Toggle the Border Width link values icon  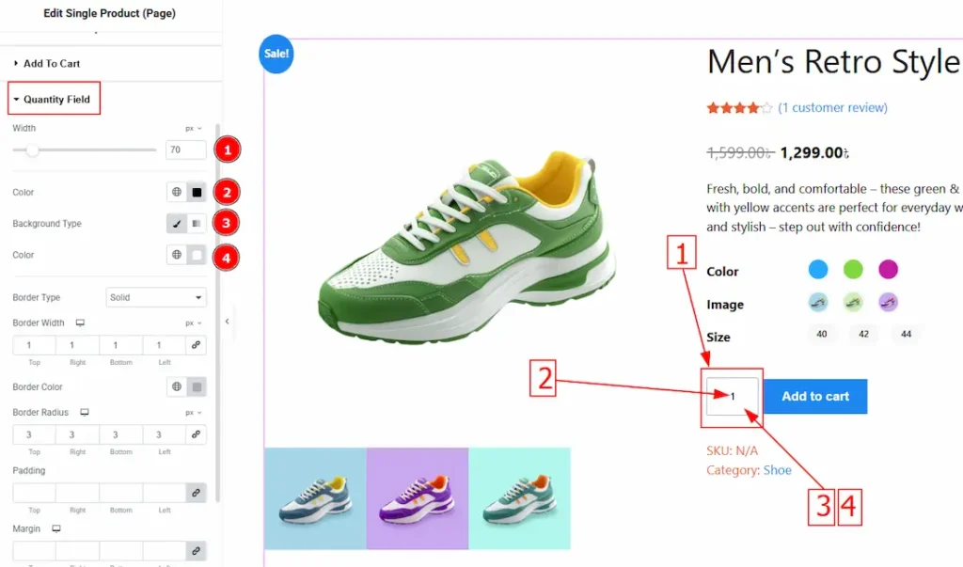click(x=196, y=345)
